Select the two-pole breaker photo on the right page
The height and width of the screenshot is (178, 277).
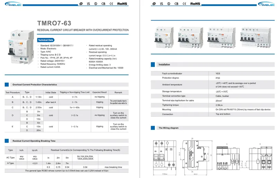point(164,37)
